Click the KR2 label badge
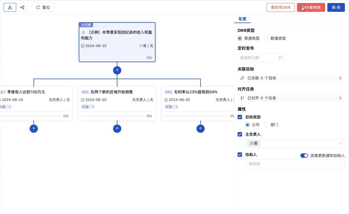 [85, 92]
